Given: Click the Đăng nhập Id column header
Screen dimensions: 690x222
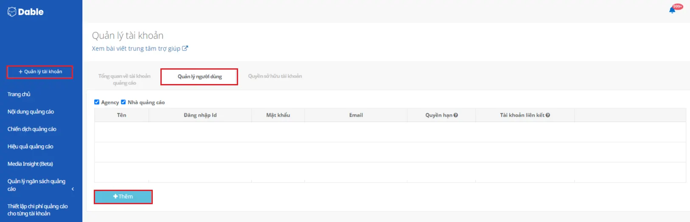Looking at the screenshot, I should tap(200, 115).
